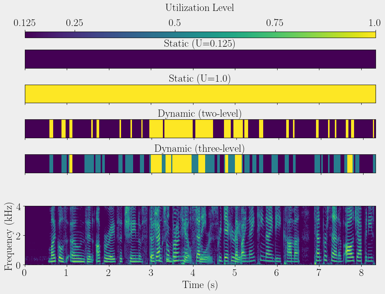
Task: Click the viridis colorbar gradient strip
Action: 200,35
